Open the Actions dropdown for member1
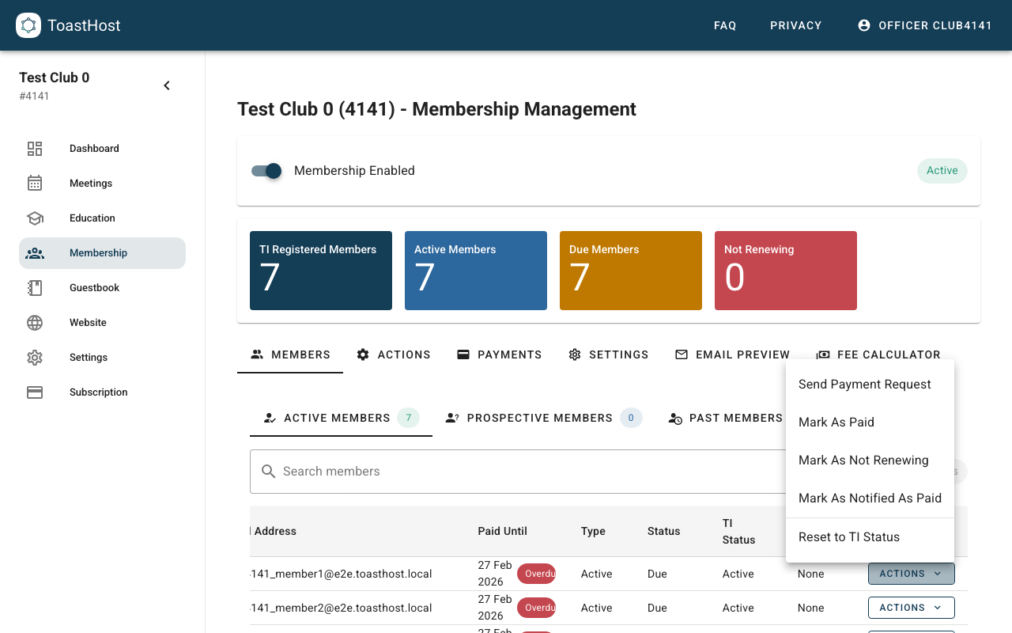The image size is (1012, 633). (911, 573)
